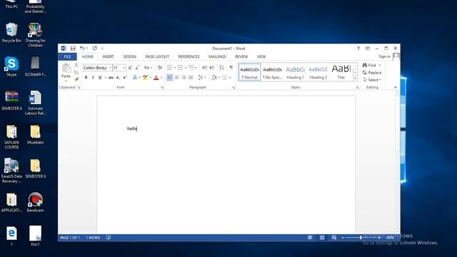Viewport: 457px width, 257px height.
Task: Expand the Find dropdown arrow
Action: [379, 65]
